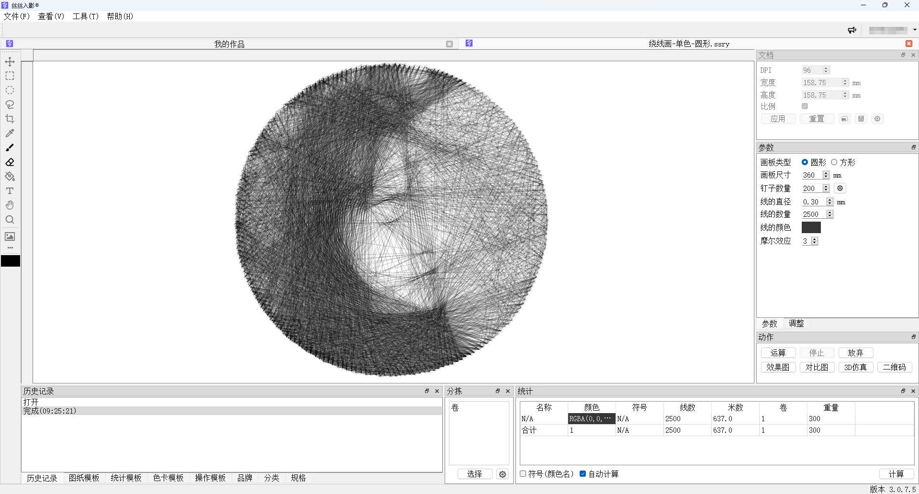919x494 pixels.
Task: Select the Eraser tool
Action: pos(10,162)
